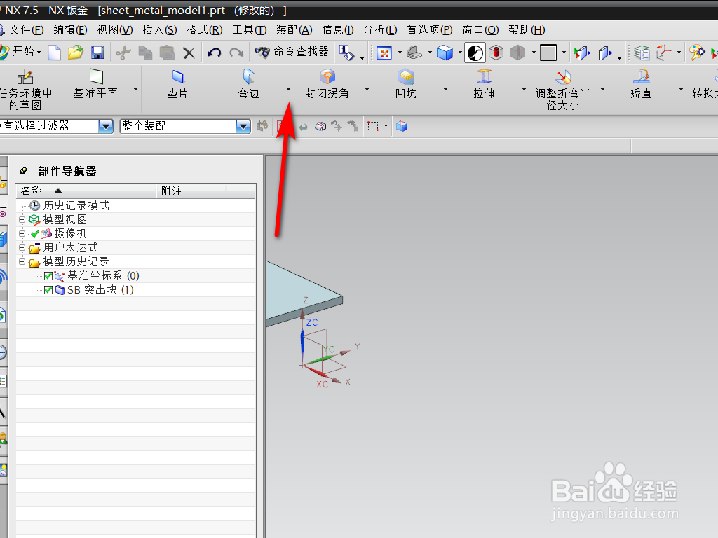Open the 帮助(H) menu
The height and width of the screenshot is (538, 718).
point(527,29)
